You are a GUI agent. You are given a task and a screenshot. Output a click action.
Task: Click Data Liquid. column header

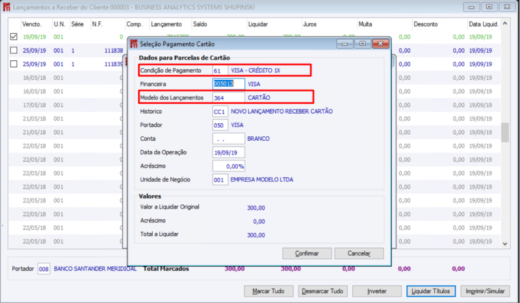(484, 24)
